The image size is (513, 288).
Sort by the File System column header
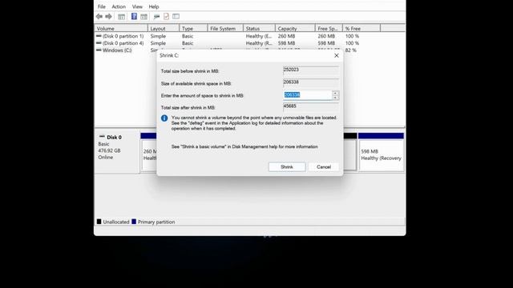pyautogui.click(x=225, y=29)
